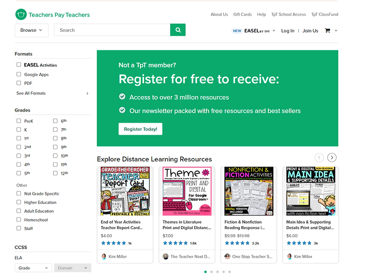The height and width of the screenshot is (275, 379).
Task: Click star rating on Teacher Report Card
Action: pyautogui.click(x=113, y=243)
